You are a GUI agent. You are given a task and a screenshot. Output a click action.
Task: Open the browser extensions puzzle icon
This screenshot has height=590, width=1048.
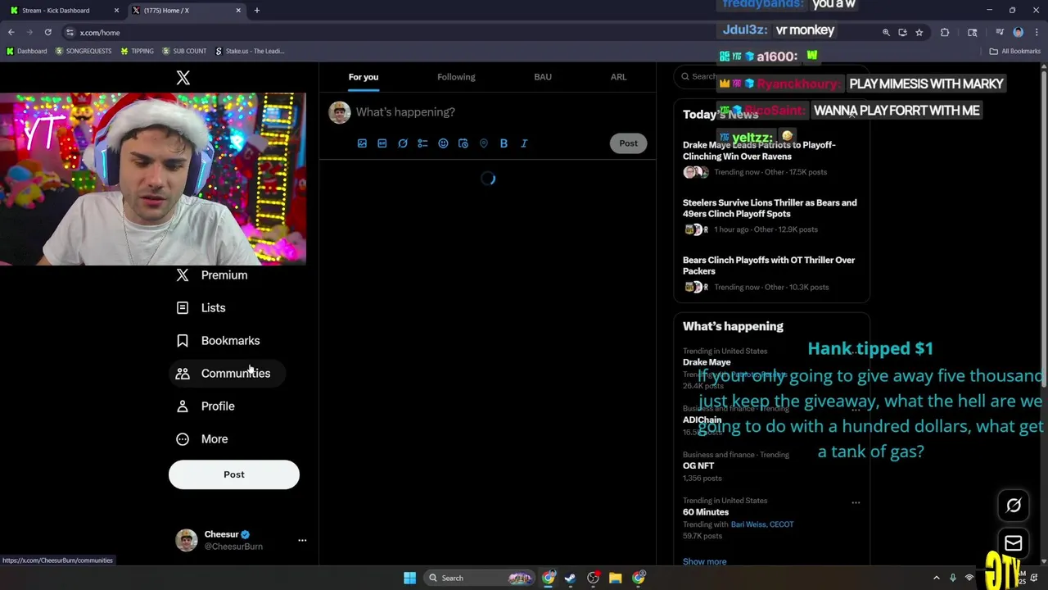pyautogui.click(x=945, y=32)
